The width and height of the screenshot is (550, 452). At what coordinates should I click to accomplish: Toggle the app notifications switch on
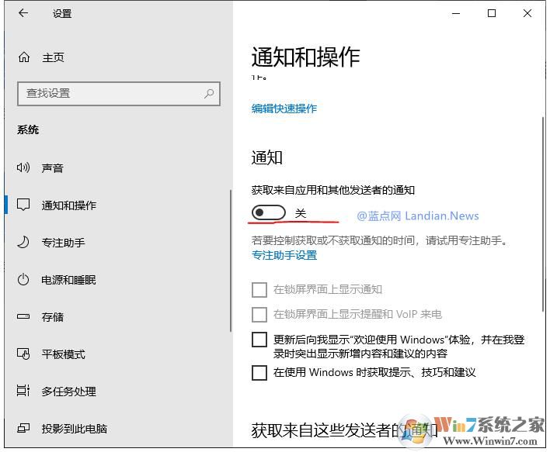269,212
